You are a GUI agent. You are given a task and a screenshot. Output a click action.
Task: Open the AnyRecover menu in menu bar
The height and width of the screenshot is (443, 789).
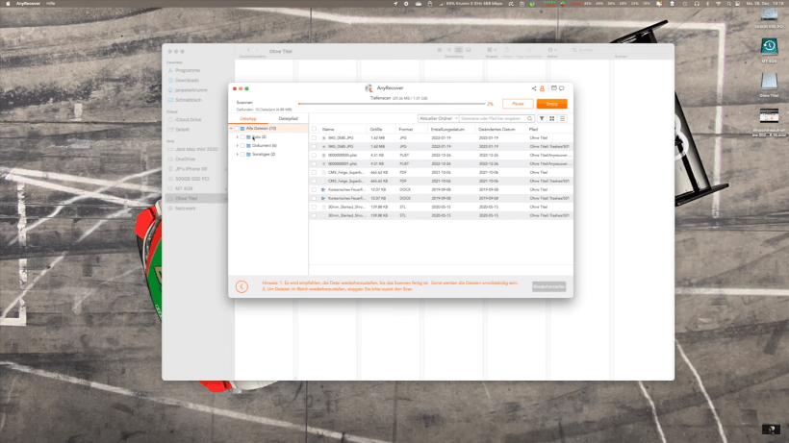pyautogui.click(x=28, y=4)
